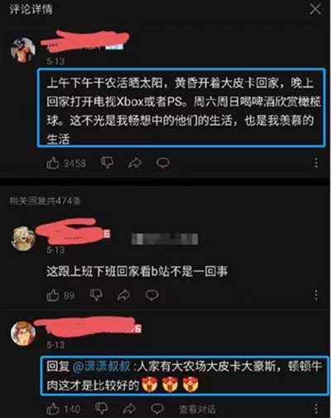Dislike the reply with heart-eyes emojis
Viewport: 331px width, 418px height.
(x=102, y=408)
